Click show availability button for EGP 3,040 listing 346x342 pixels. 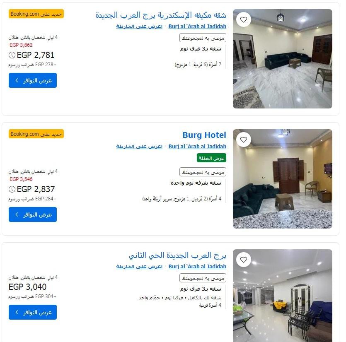coord(33,312)
